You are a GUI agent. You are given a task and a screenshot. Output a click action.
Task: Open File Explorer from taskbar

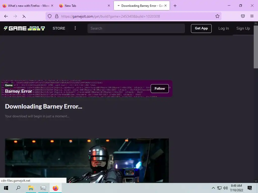click(31, 188)
